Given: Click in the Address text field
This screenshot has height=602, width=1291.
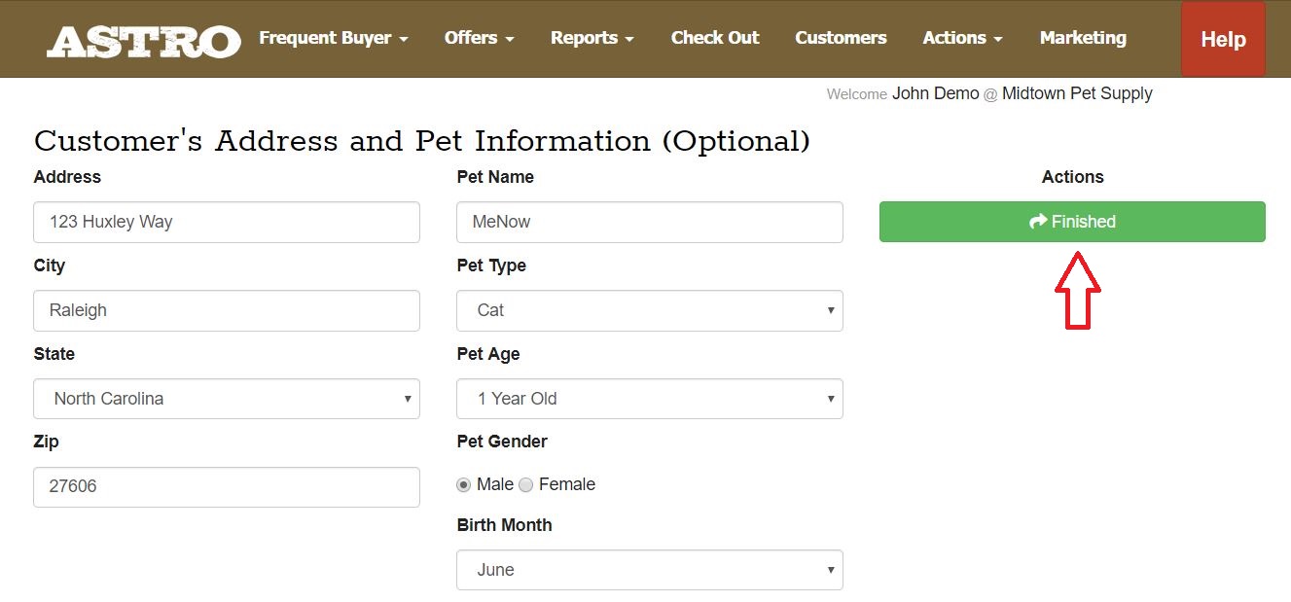Looking at the screenshot, I should (x=226, y=222).
